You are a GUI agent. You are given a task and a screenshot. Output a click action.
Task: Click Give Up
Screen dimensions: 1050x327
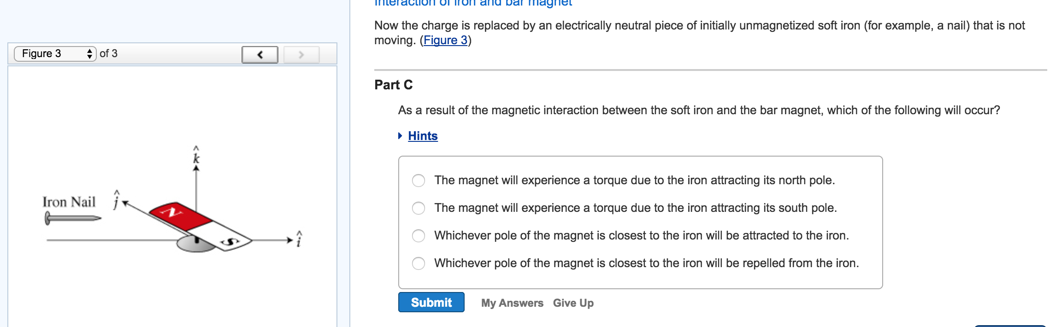point(573,303)
